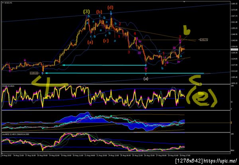Click the chart shift marker triangle on top edge

tap(184, 2)
